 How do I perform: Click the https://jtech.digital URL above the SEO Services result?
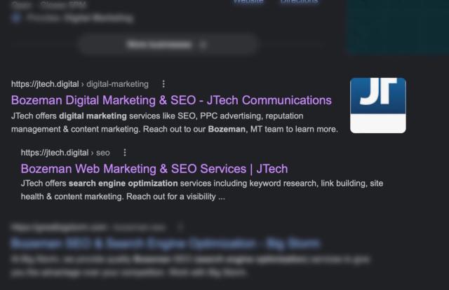tap(55, 153)
